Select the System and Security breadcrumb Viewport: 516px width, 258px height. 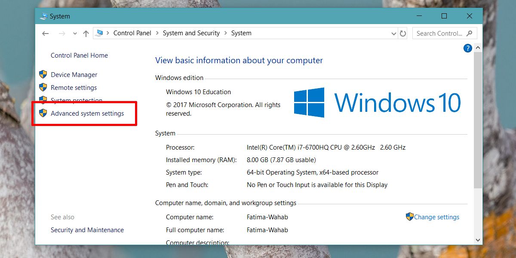pos(191,33)
